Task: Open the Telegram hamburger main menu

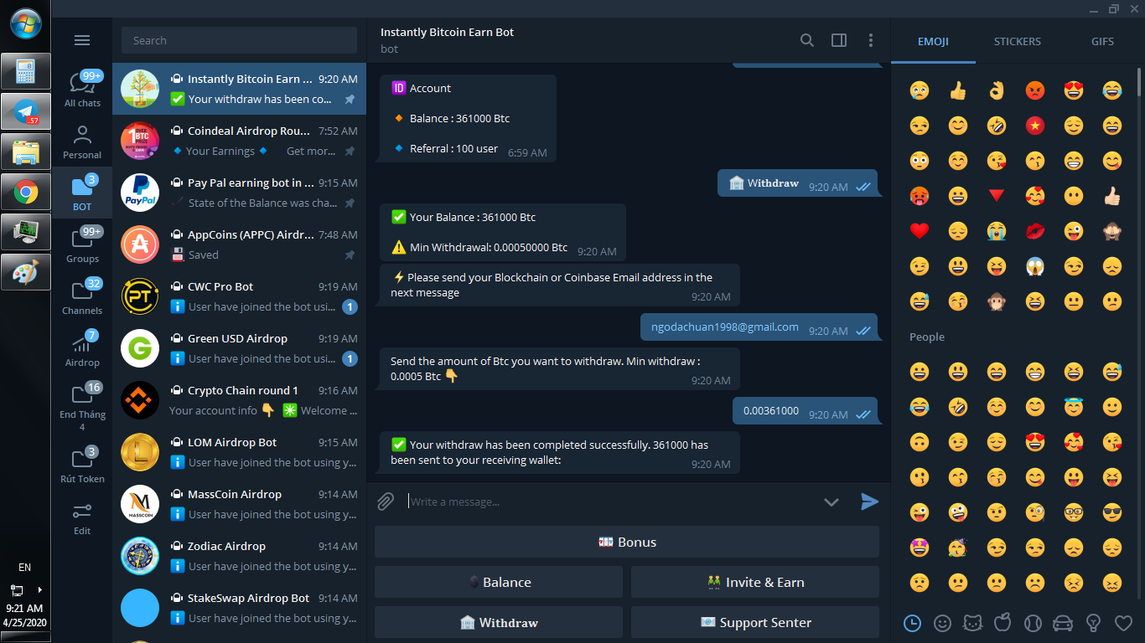Action: (x=82, y=40)
